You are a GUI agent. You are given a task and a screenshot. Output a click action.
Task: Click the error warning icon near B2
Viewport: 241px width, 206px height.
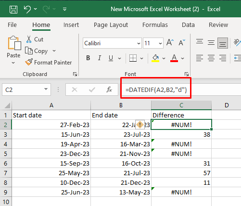tap(140, 125)
